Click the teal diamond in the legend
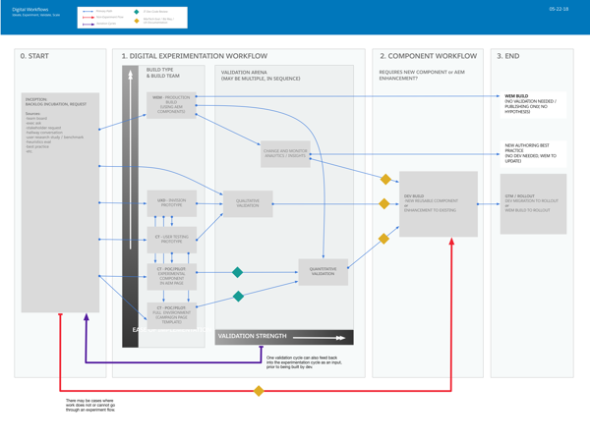Viewport: 590px width, 441px height. coord(137,12)
